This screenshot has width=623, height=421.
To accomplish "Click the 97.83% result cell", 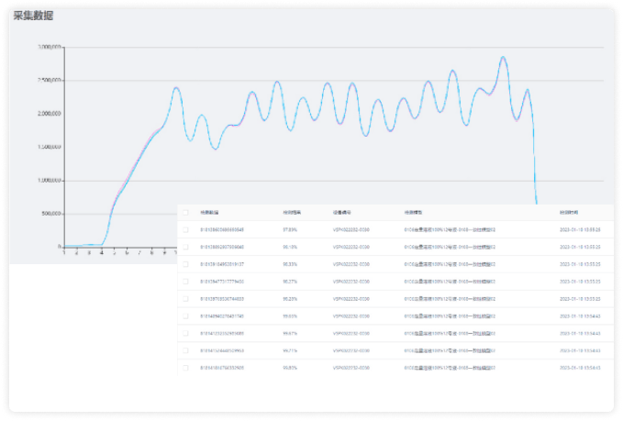I will pyautogui.click(x=292, y=229).
